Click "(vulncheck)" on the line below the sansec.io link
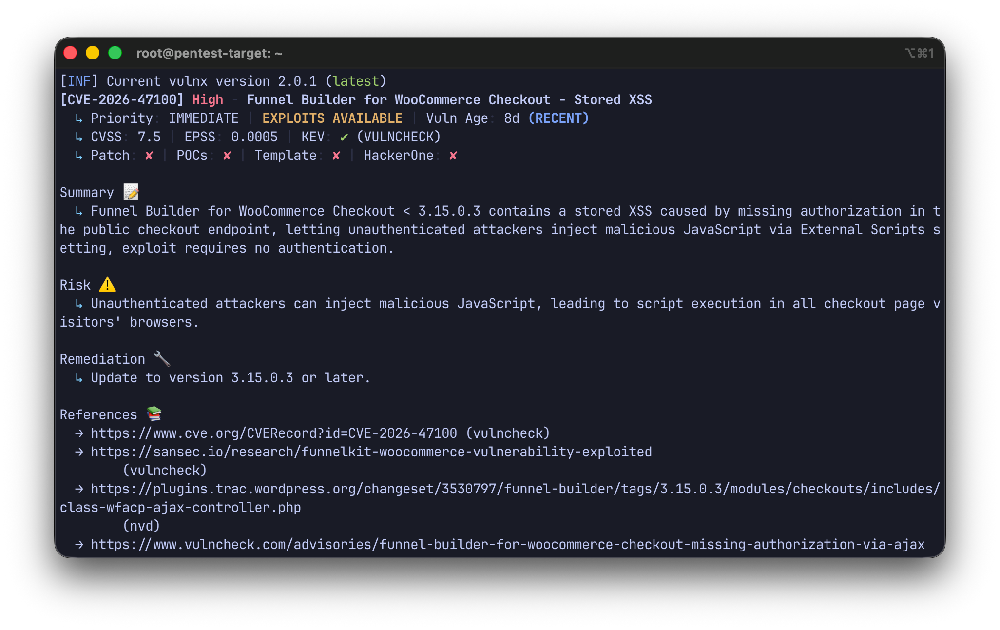1000x630 pixels. (165, 470)
